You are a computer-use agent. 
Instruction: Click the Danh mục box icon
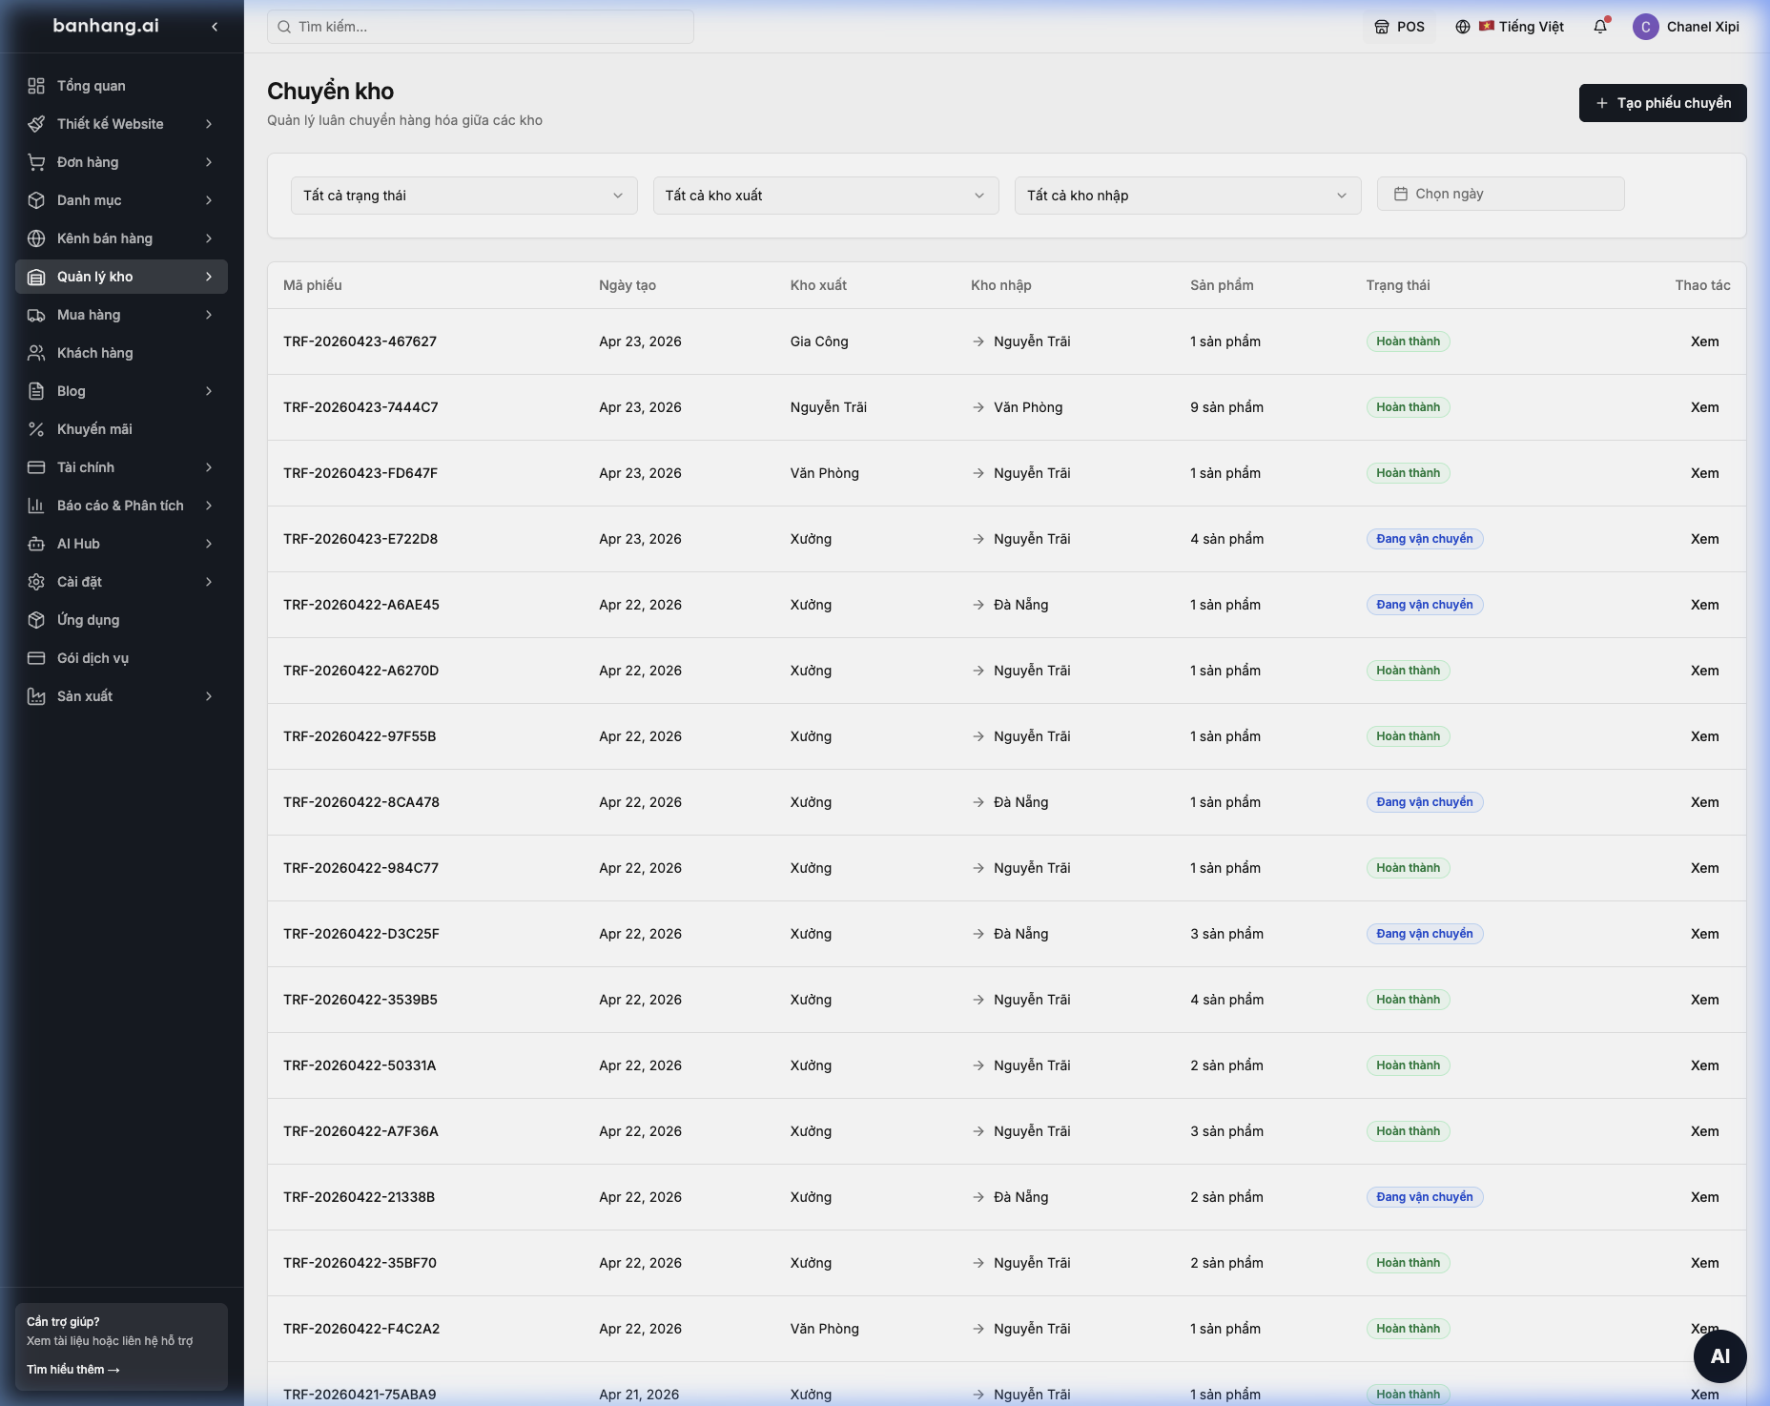36,200
